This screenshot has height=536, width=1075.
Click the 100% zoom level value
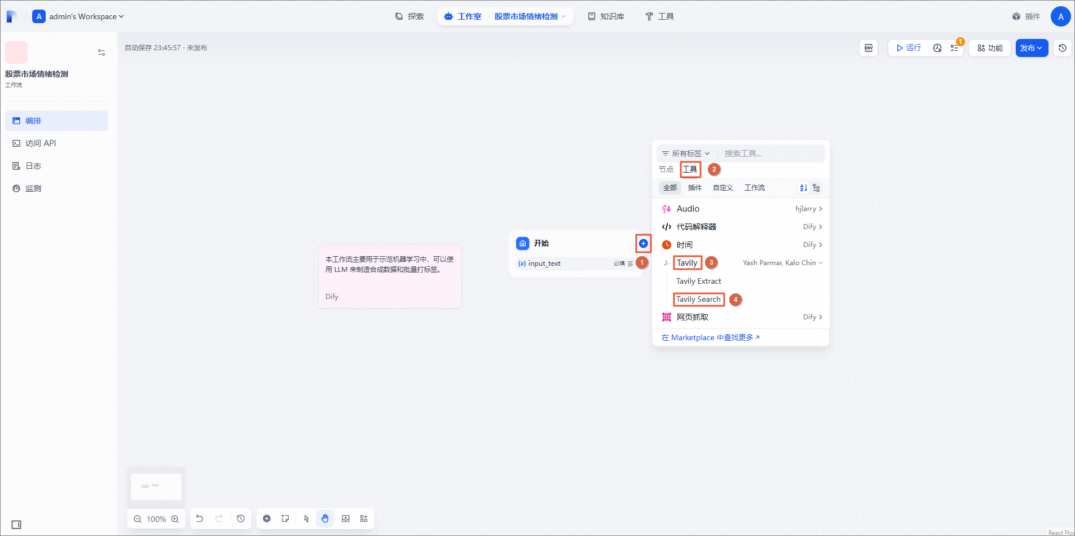(x=156, y=519)
